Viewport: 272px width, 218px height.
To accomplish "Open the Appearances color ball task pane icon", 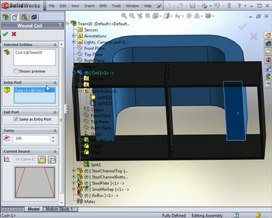I will 268,76.
